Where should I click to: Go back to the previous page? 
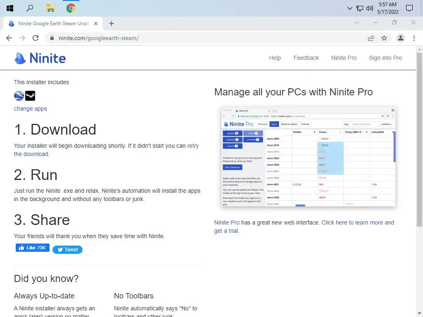click(x=9, y=38)
